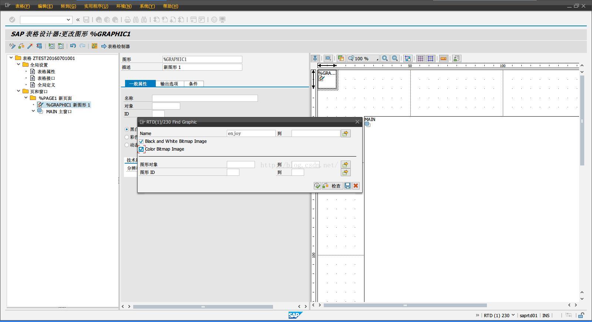Collapse the %PAGE1 新页面 node
The image size is (592, 322).
[x=26, y=98]
